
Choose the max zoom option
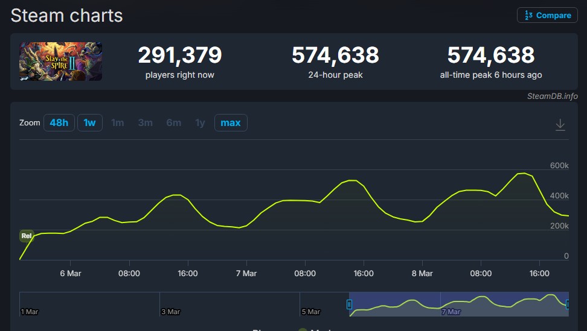coord(231,122)
